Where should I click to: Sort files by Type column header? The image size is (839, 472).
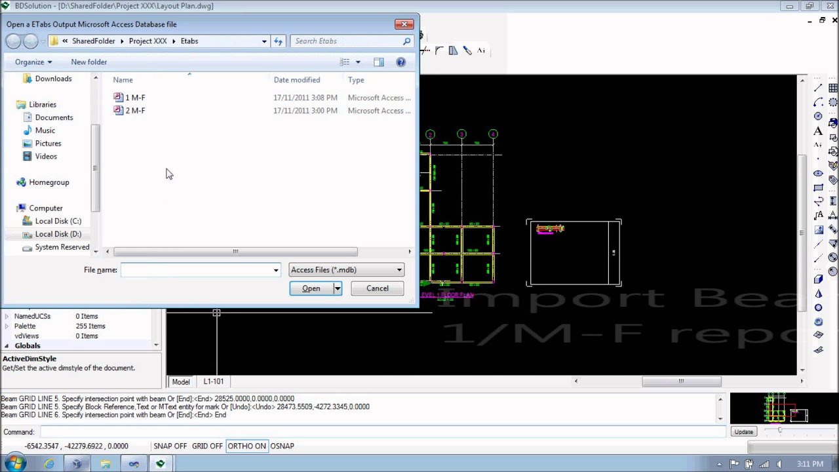click(356, 80)
